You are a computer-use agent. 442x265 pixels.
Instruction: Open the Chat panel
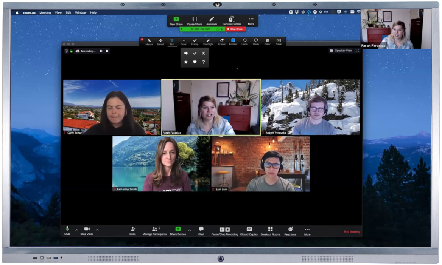(201, 230)
